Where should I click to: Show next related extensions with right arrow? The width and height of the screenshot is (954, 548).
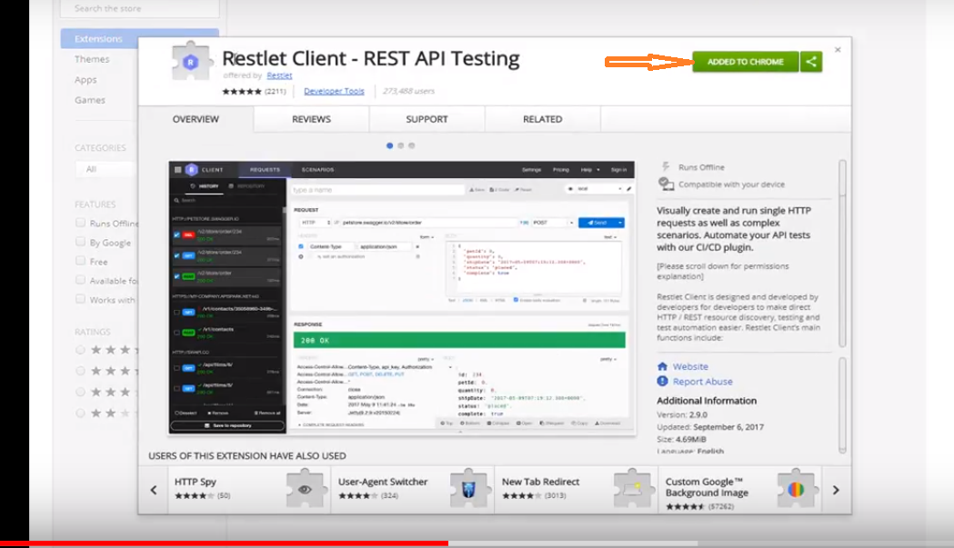[x=836, y=490]
